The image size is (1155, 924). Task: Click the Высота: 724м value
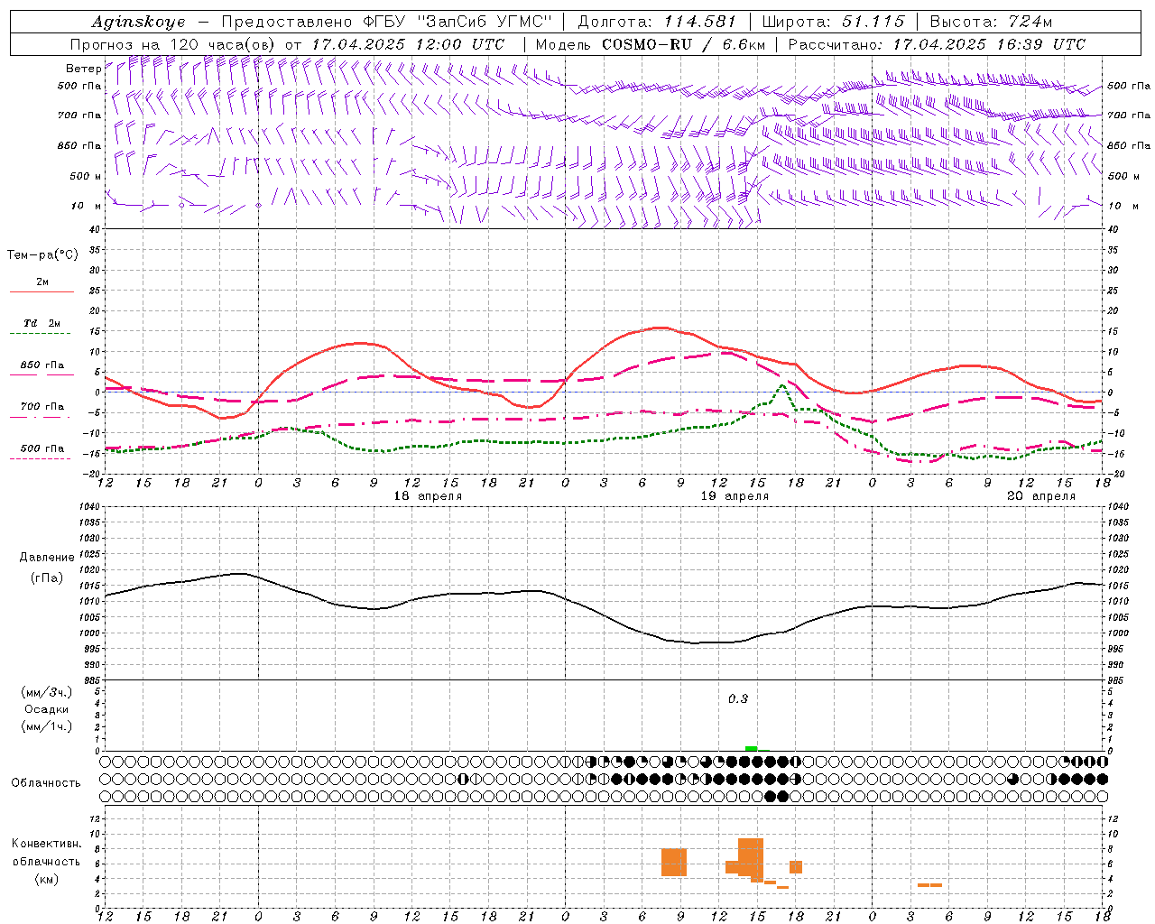991,22
